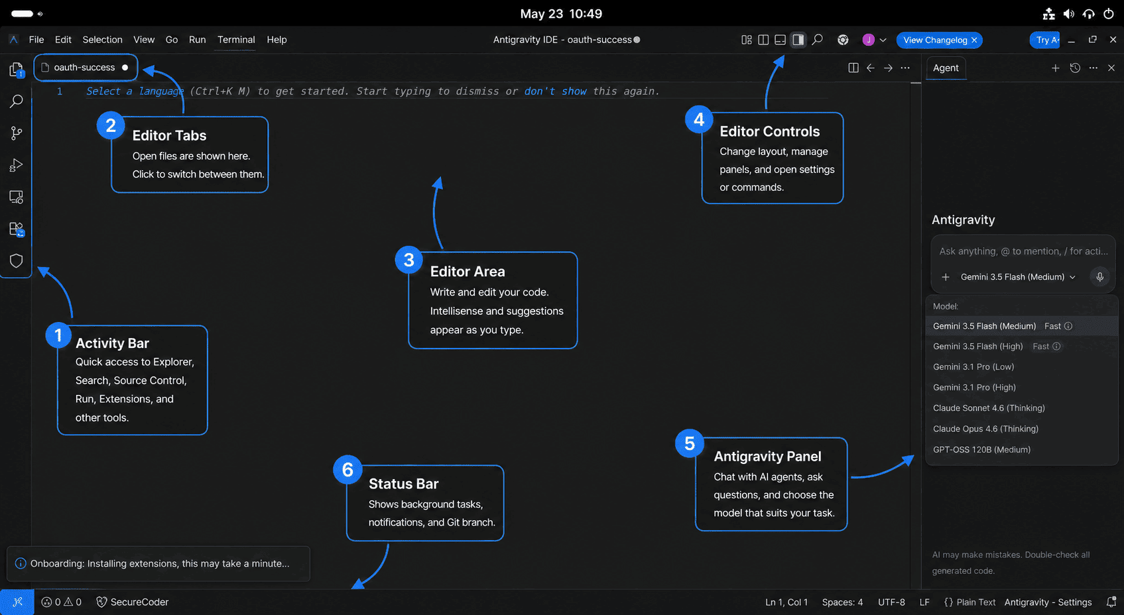
Task: Select GPT-OSS 120B (Medium) model
Action: [x=1022, y=449]
